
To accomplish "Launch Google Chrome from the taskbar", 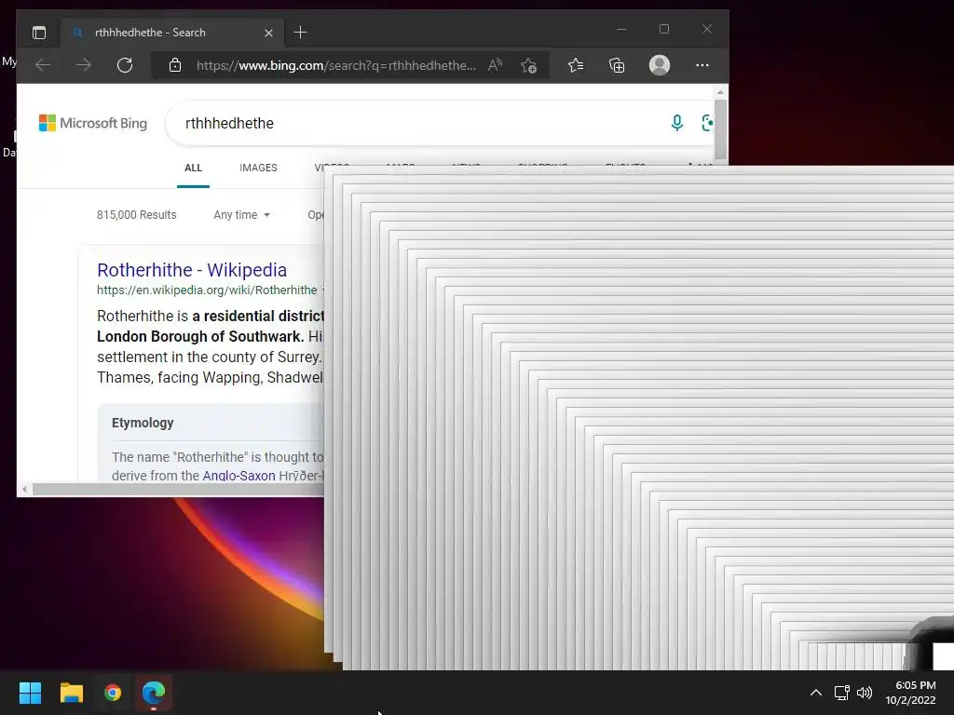I will (x=113, y=693).
